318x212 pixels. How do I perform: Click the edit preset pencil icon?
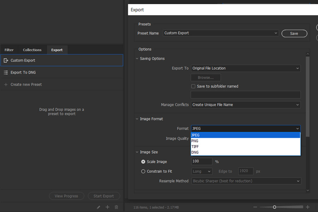coord(98,207)
